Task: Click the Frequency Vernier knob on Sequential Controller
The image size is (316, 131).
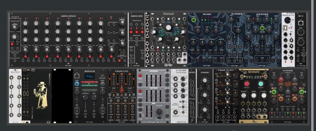Action: tap(14, 37)
